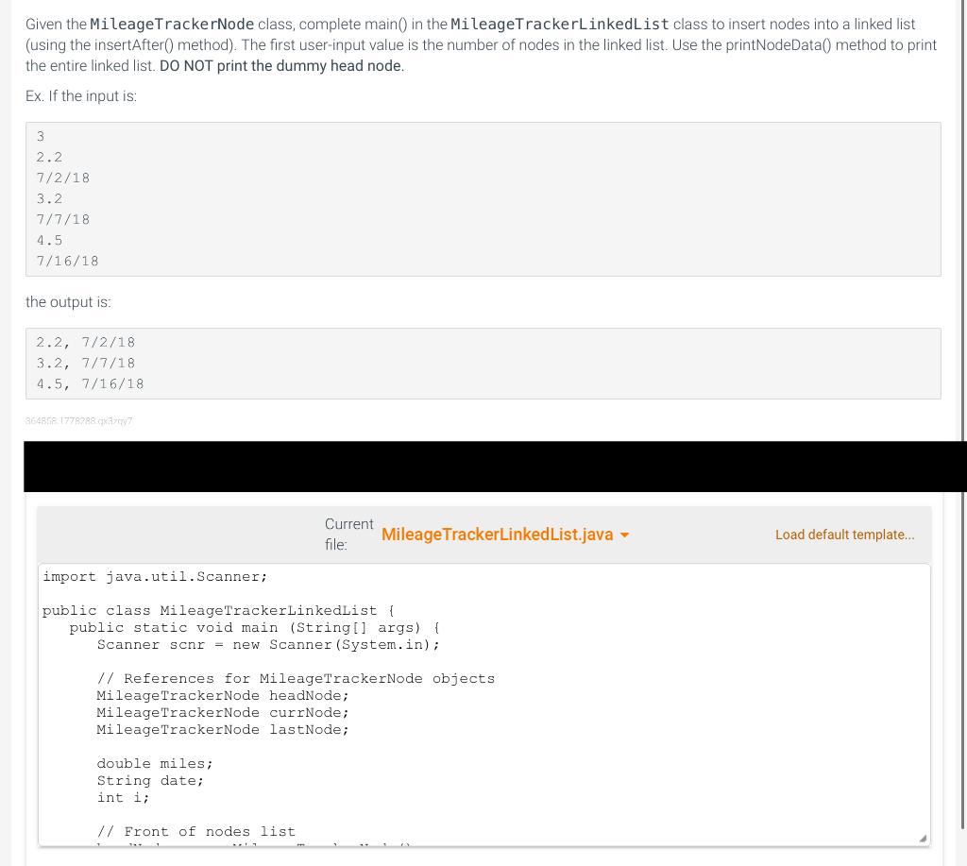Select the example input code block
This screenshot has width=967, height=866.
pos(483,198)
